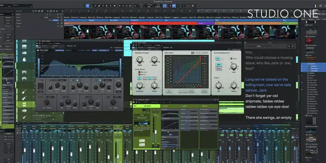This screenshot has width=326, height=163.
Task: Click the Dist Synth channel label in green editor
Action: click(147, 106)
